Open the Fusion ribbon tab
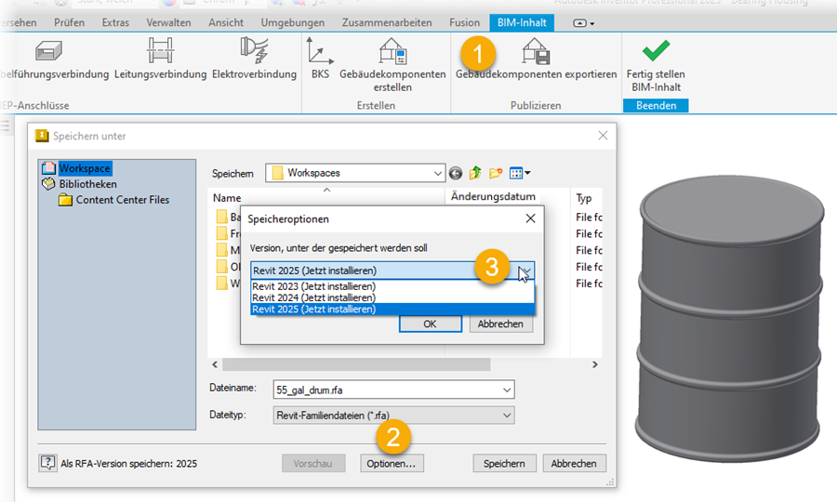Screen dimensions: 837x502 tap(464, 22)
